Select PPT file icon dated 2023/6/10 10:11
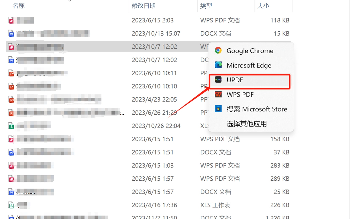Viewport: 350px width, 219px height. click(11, 73)
